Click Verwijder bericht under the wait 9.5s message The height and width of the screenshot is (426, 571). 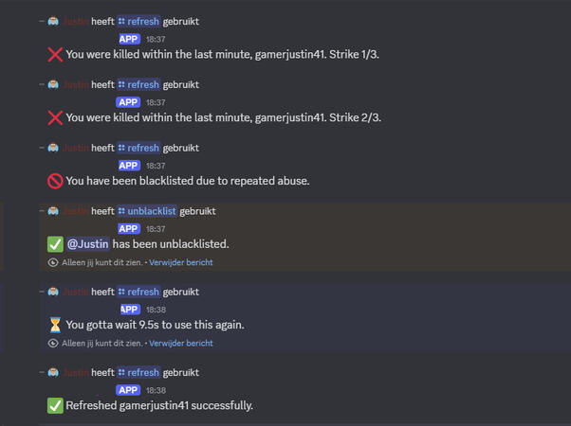point(180,343)
